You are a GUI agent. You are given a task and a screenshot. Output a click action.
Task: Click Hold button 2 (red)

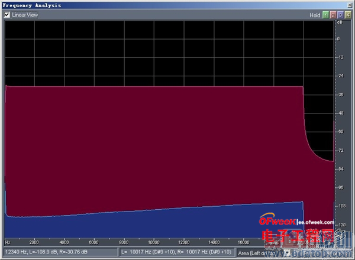tap(333, 15)
